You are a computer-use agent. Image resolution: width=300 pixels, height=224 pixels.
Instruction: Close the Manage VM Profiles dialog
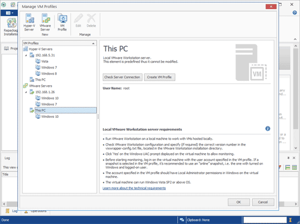(x=271, y=6)
